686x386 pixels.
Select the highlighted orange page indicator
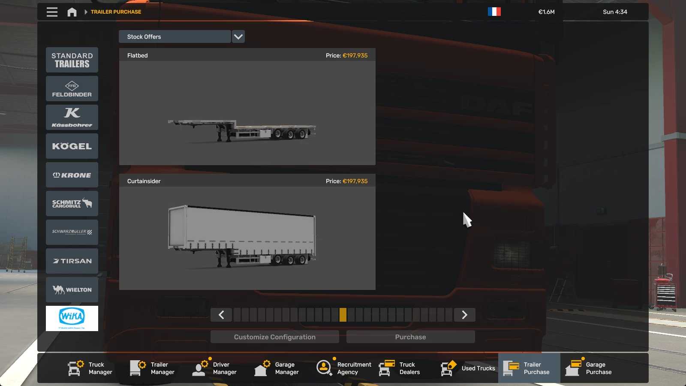click(343, 315)
